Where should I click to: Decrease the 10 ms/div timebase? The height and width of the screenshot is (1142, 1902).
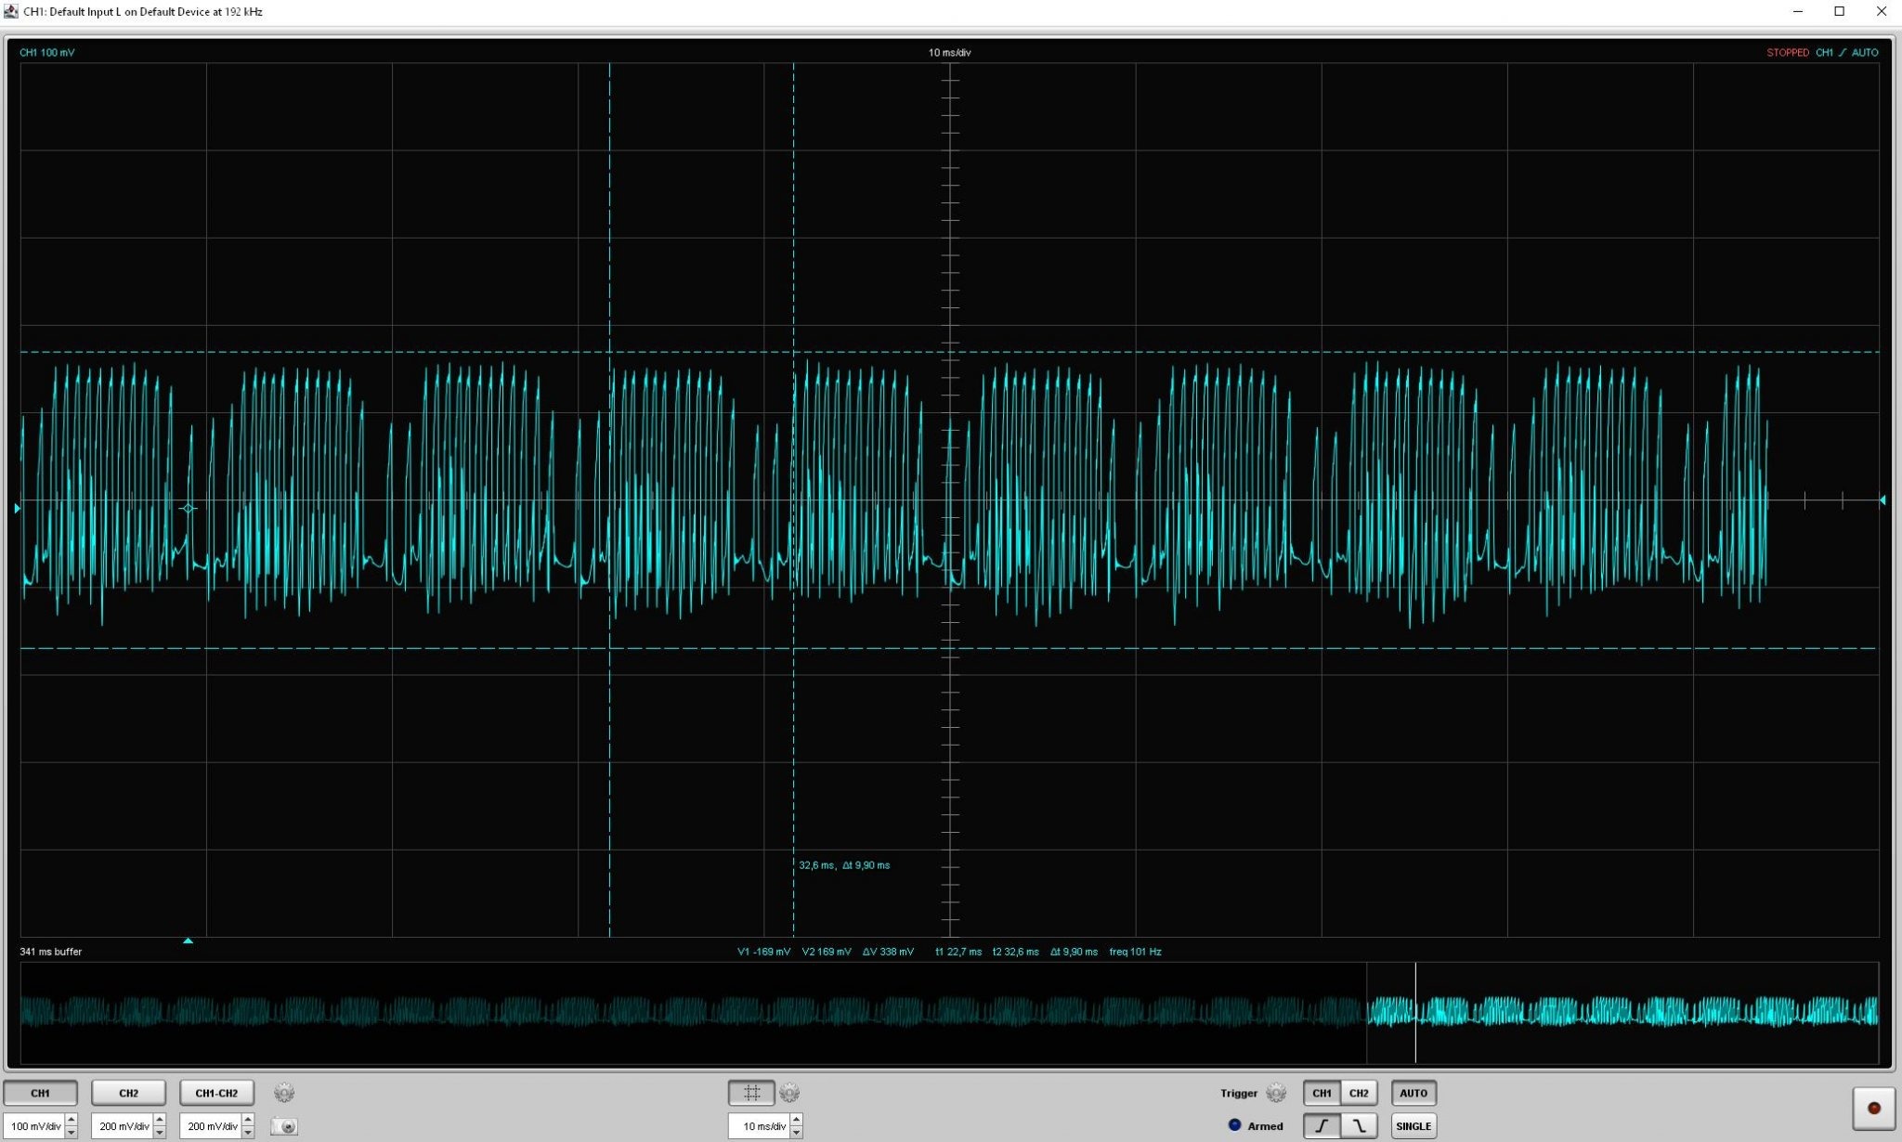click(x=796, y=1133)
